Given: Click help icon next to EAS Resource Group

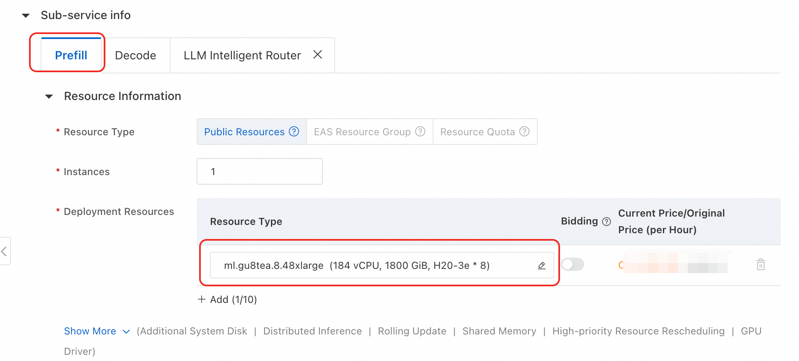Looking at the screenshot, I should coord(420,132).
